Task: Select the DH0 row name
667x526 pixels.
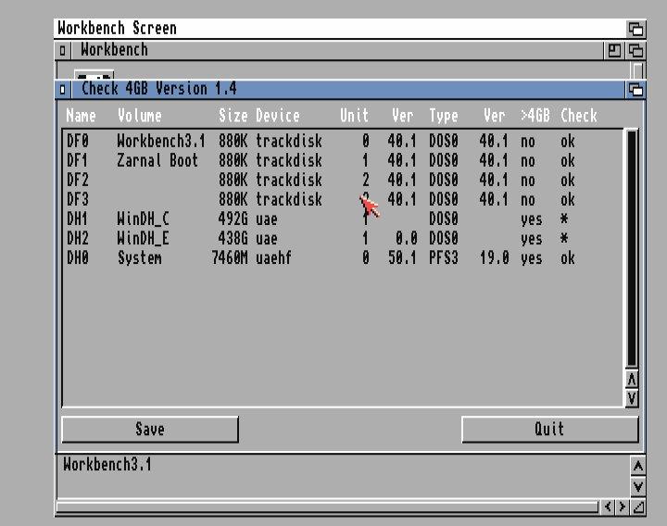Action: pos(78,258)
